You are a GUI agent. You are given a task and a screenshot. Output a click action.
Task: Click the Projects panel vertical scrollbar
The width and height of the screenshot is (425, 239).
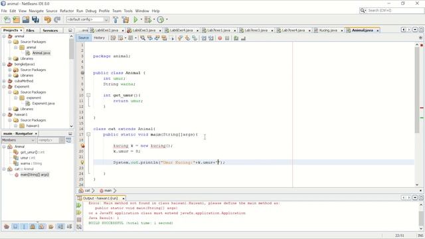click(x=71, y=48)
